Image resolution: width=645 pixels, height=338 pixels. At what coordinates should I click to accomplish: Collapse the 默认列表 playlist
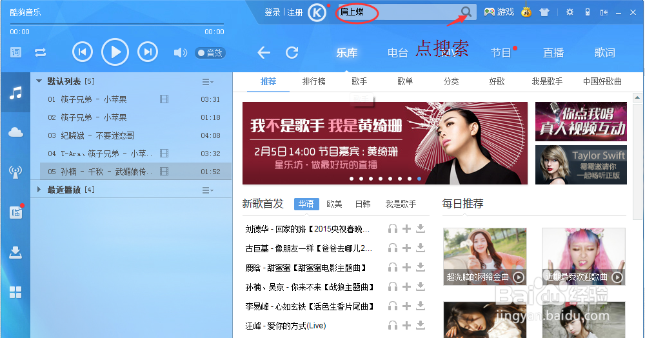39,81
